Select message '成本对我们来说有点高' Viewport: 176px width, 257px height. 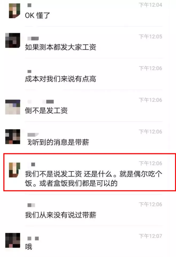pos(60,79)
